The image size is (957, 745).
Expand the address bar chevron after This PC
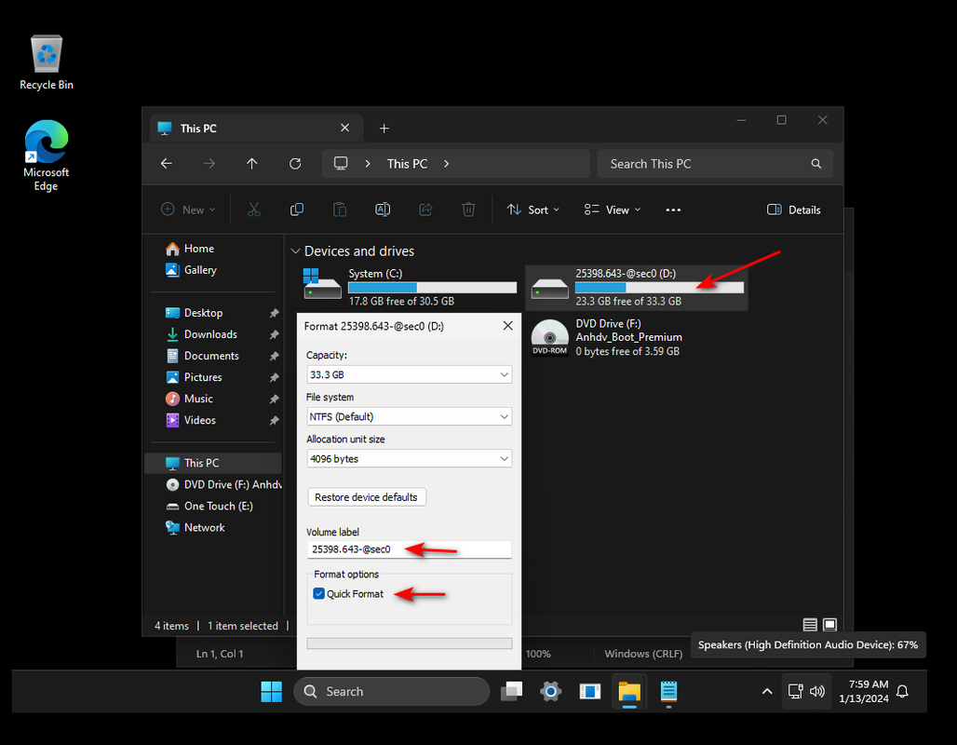(446, 164)
